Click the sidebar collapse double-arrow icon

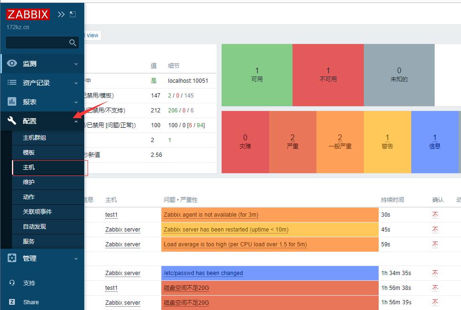click(61, 14)
